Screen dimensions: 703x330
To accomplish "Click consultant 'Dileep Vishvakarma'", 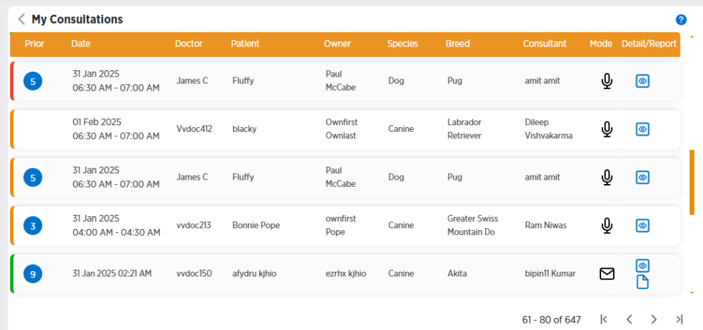I will [549, 129].
